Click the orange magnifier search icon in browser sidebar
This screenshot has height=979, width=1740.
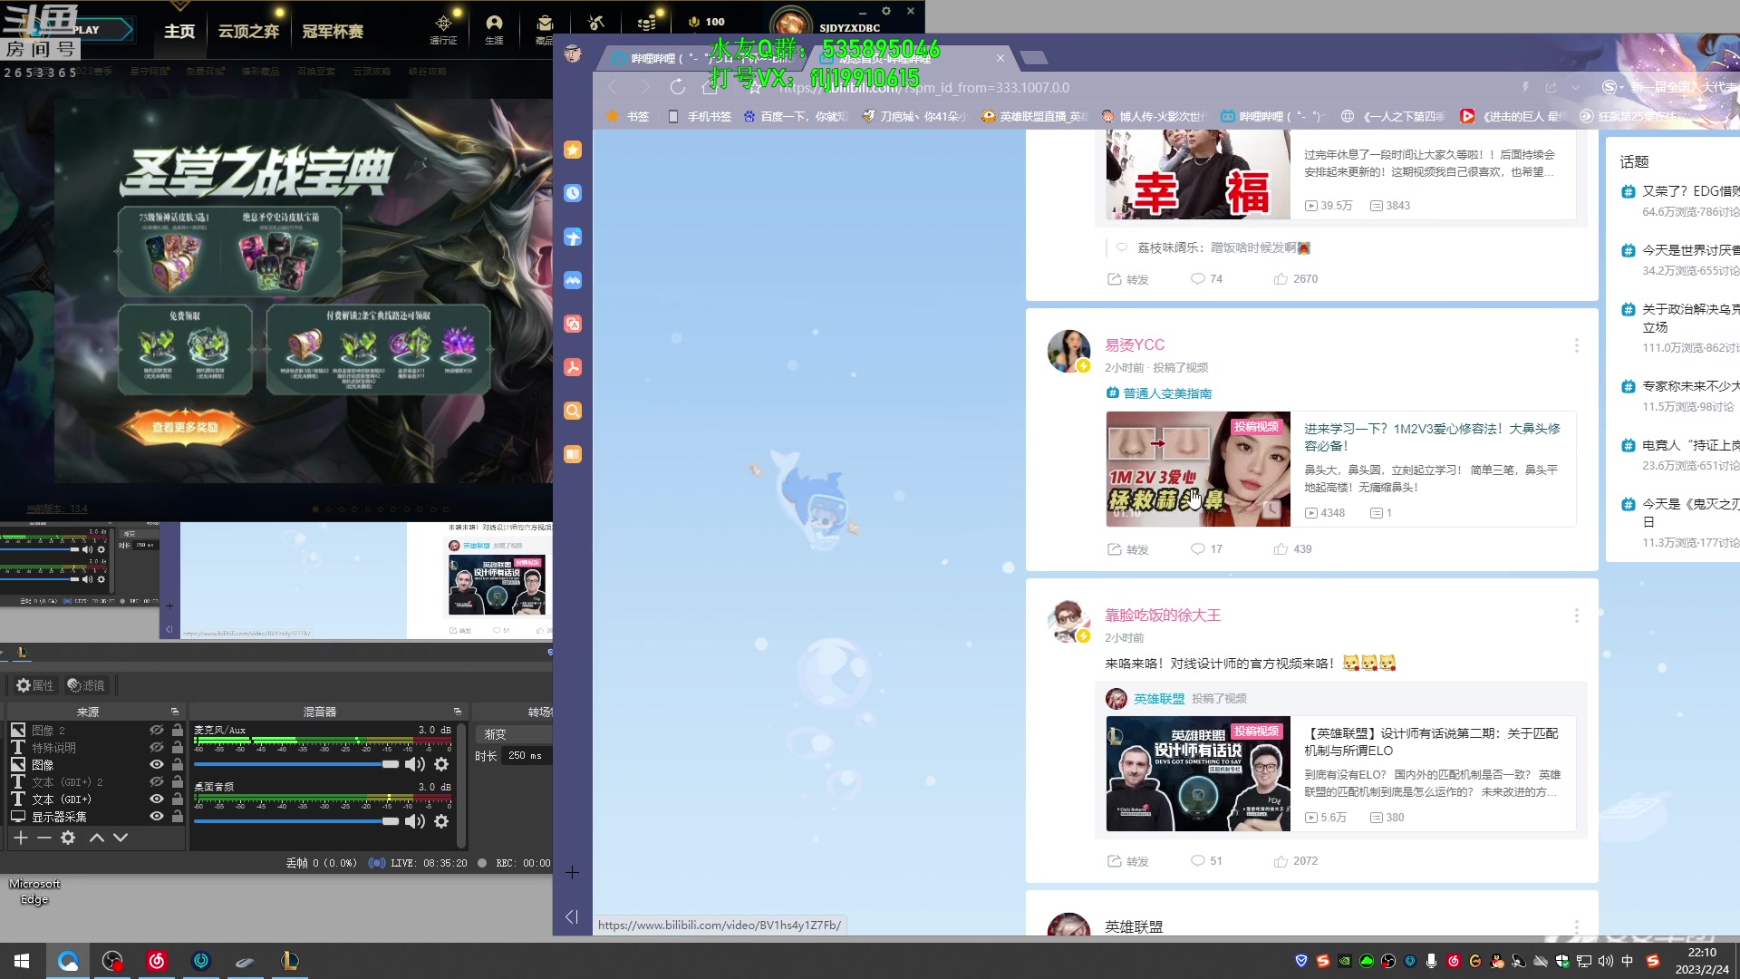(x=573, y=411)
